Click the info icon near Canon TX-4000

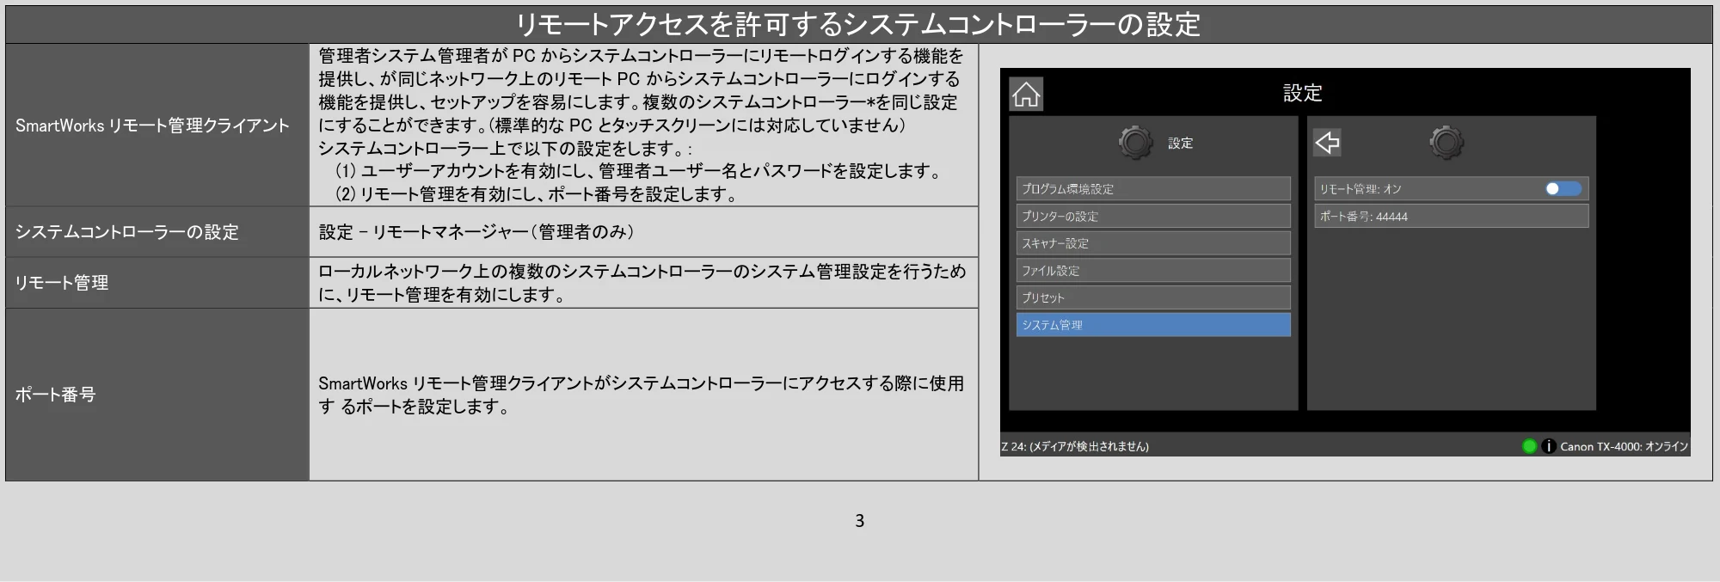pyautogui.click(x=1548, y=446)
